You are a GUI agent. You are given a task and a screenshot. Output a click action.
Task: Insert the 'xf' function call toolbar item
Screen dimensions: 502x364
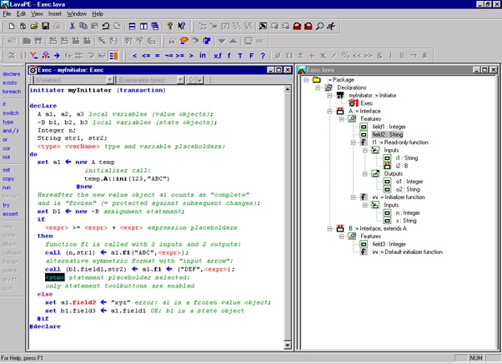pos(218,55)
